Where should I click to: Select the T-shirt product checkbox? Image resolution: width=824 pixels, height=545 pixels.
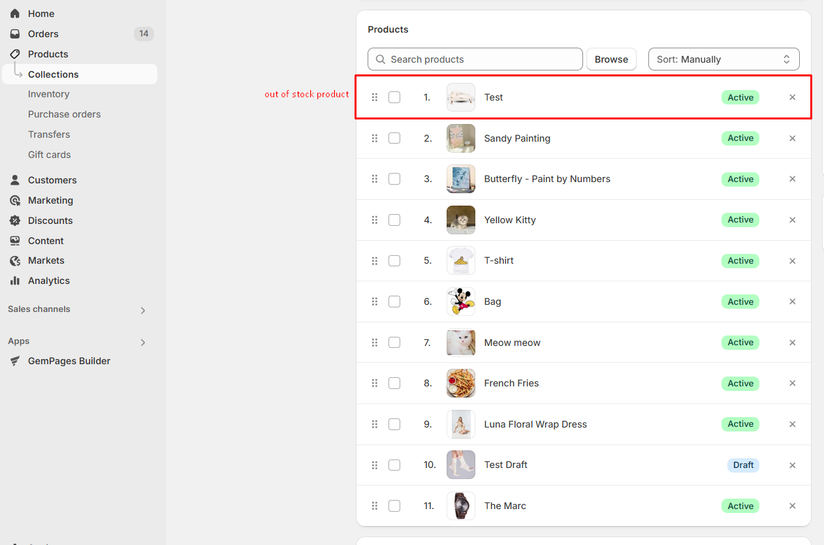394,260
